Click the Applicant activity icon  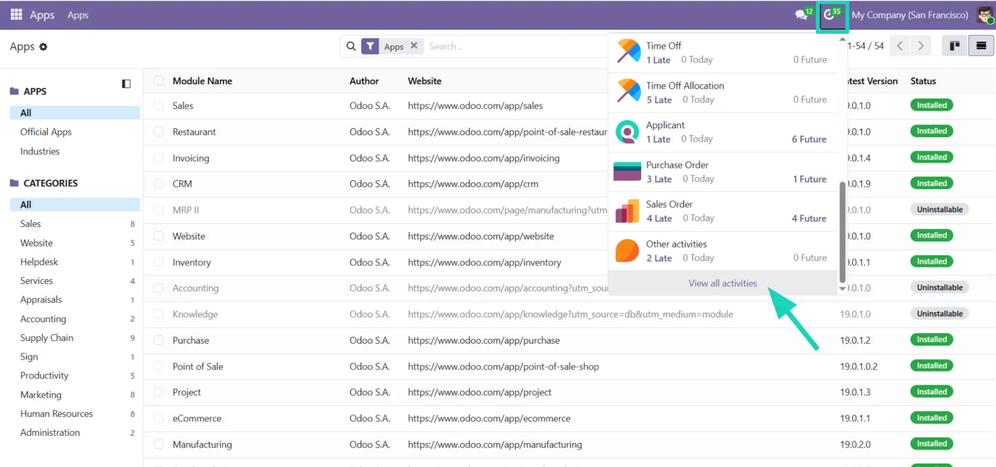point(627,132)
